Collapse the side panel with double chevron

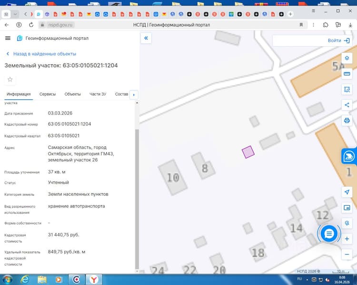146,38
